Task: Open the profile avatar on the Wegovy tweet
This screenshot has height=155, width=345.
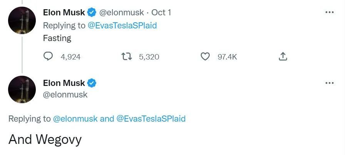Action: tap(22, 89)
